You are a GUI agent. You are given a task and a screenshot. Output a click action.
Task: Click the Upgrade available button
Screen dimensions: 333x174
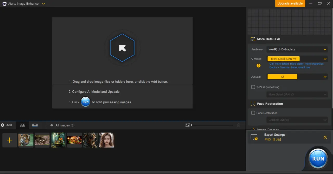290,3
